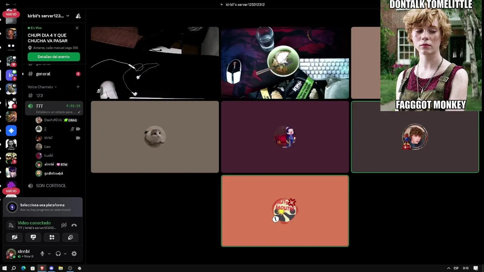Image resolution: width=484 pixels, height=272 pixels.
Task: Focus the dark earphones webcam tile
Action: coord(155,63)
